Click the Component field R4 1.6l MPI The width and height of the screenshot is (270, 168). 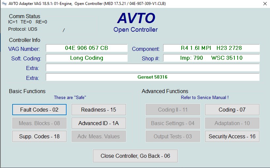211,48
